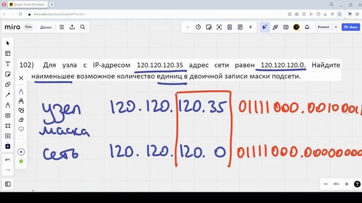The width and height of the screenshot is (362, 203).
Task: Open the main hamburger menu
Action: click(62, 27)
